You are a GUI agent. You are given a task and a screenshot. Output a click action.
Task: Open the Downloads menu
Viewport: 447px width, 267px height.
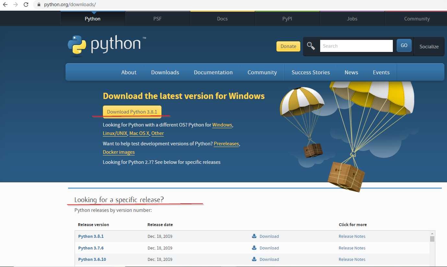pyautogui.click(x=165, y=72)
